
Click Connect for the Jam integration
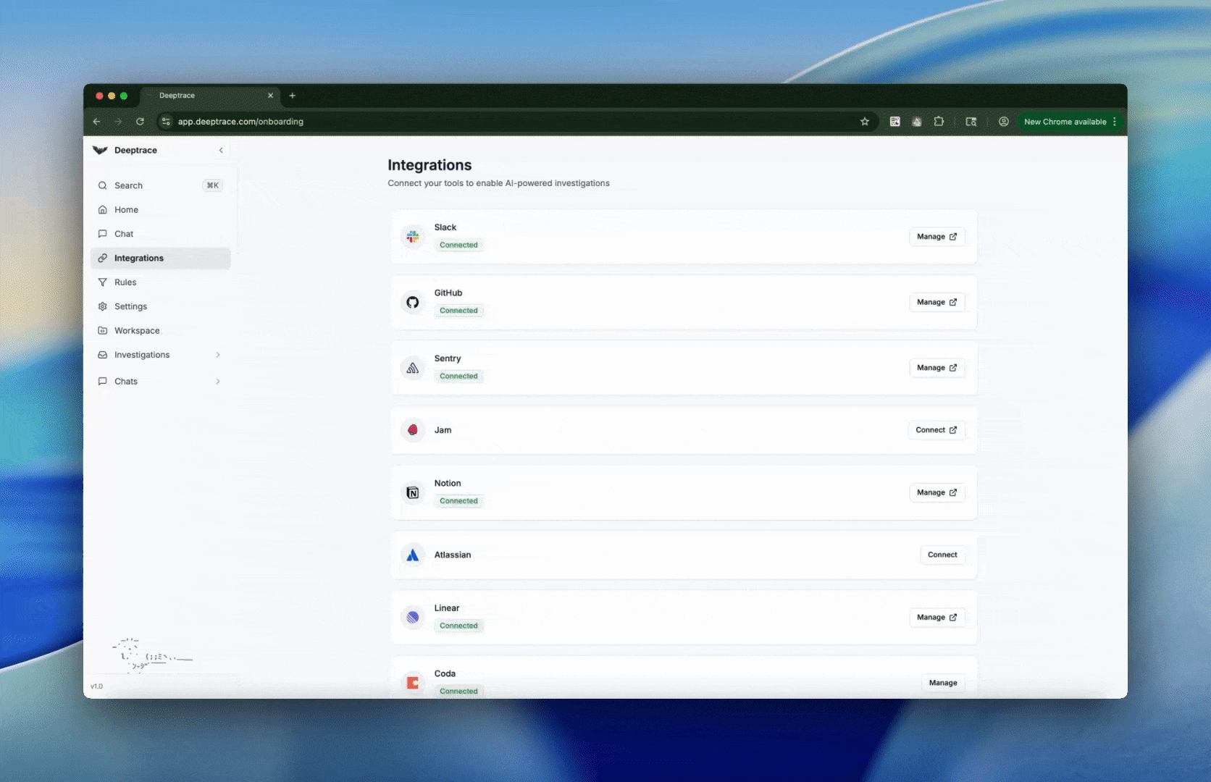(936, 429)
